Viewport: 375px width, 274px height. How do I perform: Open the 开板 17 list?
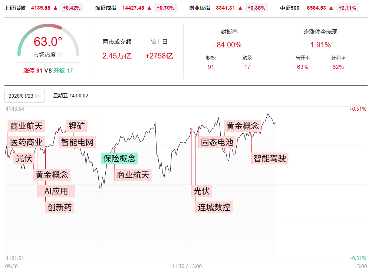point(63,71)
